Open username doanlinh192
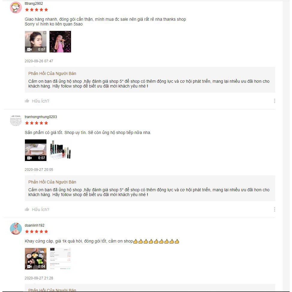The height and width of the screenshot is (292, 292). [34, 225]
